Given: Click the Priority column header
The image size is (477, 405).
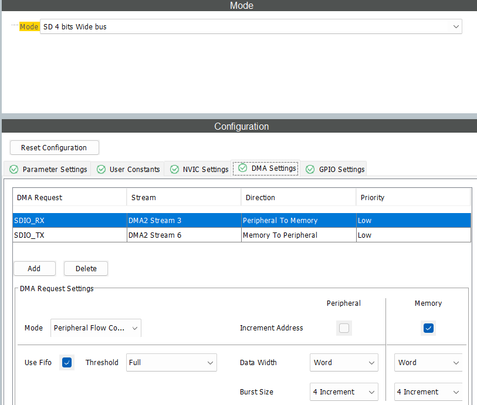Looking at the screenshot, I should [x=414, y=197].
